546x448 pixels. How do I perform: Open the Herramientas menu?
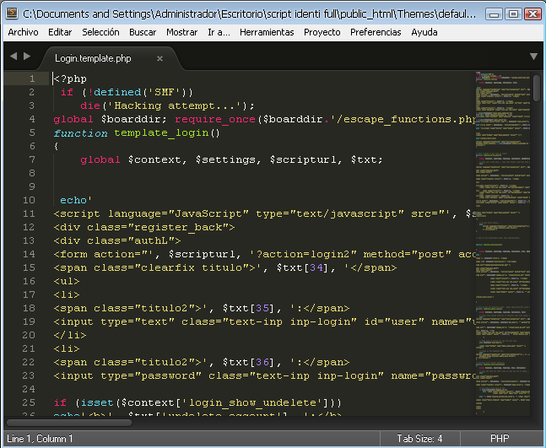coord(267,32)
